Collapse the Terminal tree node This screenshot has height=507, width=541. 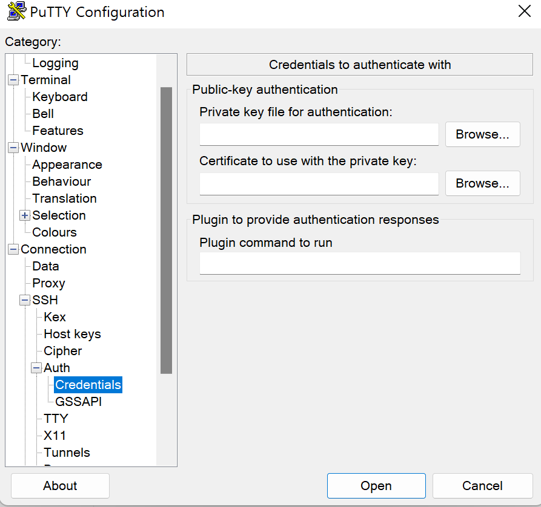pos(13,80)
